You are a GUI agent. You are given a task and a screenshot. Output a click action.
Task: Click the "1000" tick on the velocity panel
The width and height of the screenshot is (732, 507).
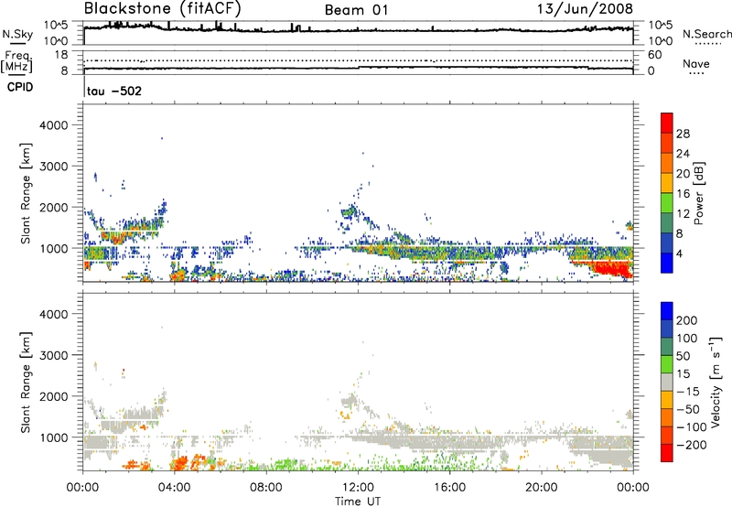point(54,437)
